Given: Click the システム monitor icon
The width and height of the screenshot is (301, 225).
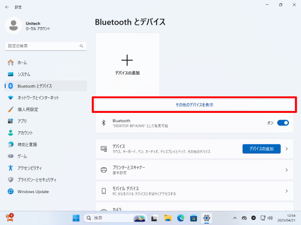Looking at the screenshot, I should click(11, 74).
